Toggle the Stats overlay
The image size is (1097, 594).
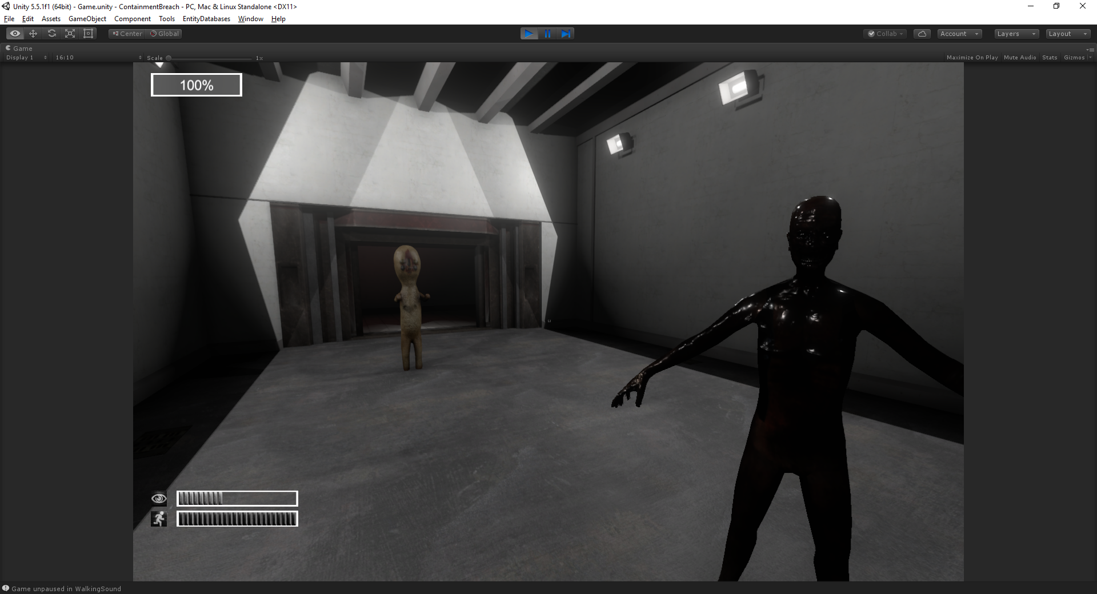1050,58
